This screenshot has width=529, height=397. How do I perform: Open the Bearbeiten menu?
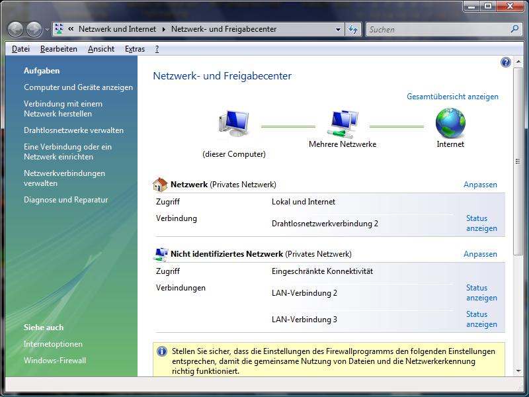tap(59, 49)
